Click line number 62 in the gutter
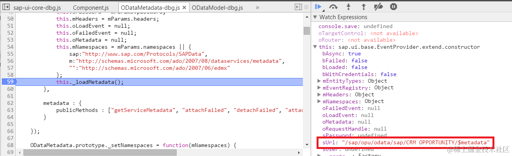This screenshot has width=512, height=156. pyautogui.click(x=11, y=103)
